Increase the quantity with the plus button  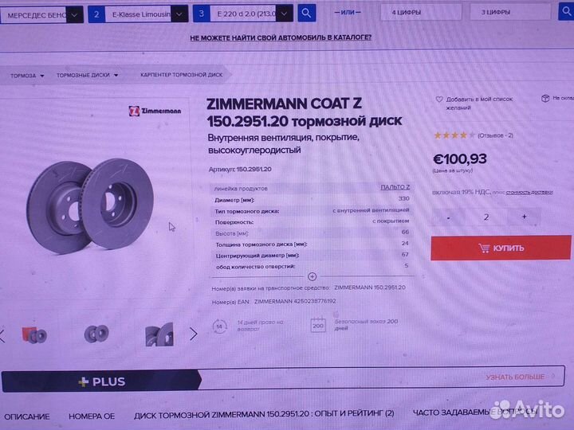click(524, 217)
